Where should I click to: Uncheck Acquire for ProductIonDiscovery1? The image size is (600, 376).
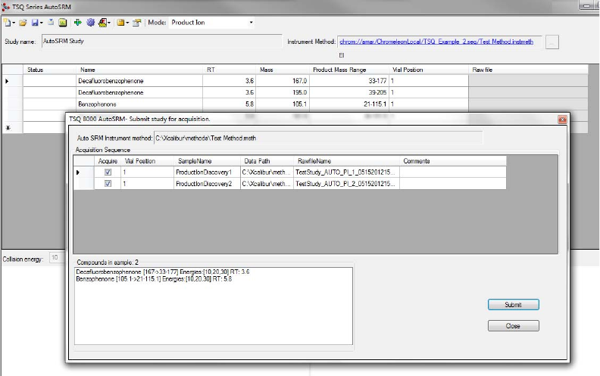tap(108, 172)
